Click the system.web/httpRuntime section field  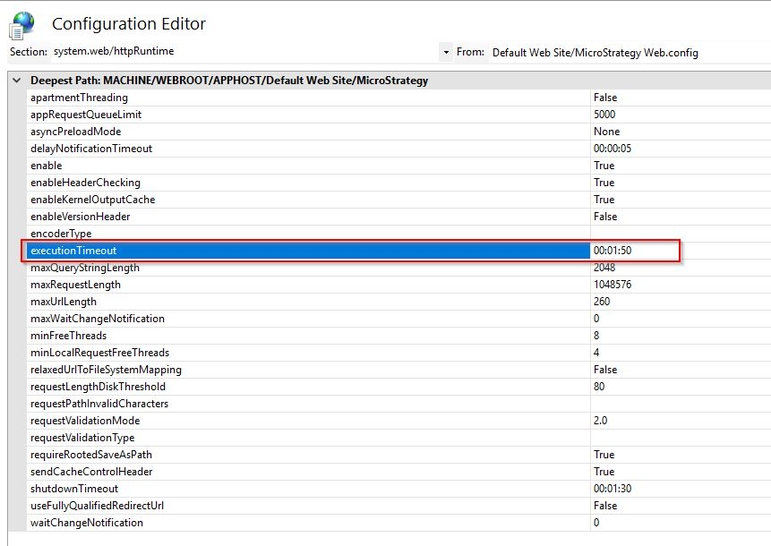coord(242,53)
